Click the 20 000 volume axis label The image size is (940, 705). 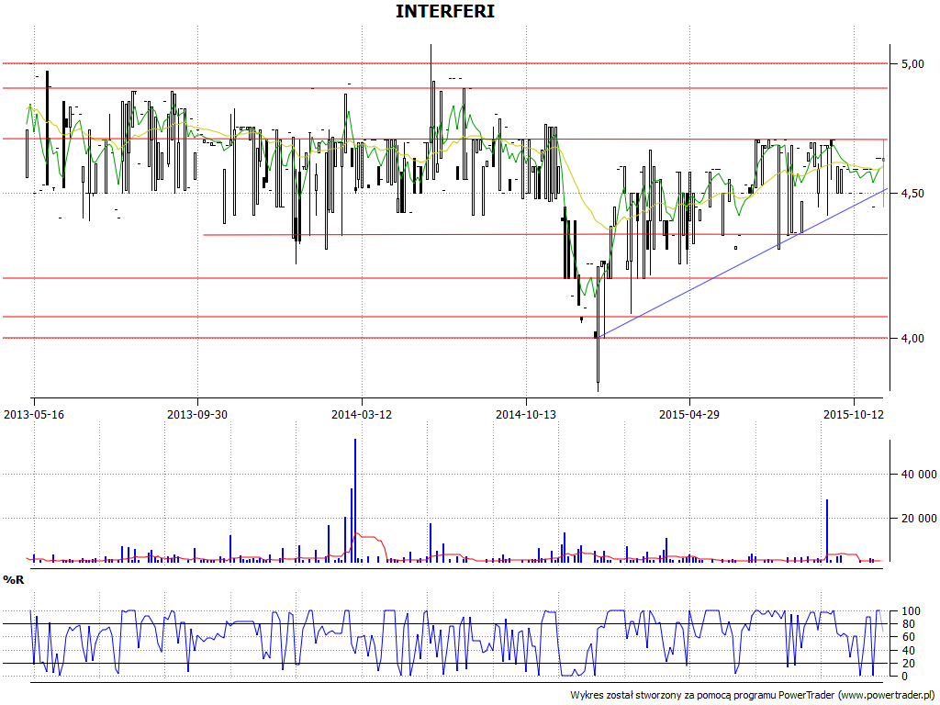[919, 518]
